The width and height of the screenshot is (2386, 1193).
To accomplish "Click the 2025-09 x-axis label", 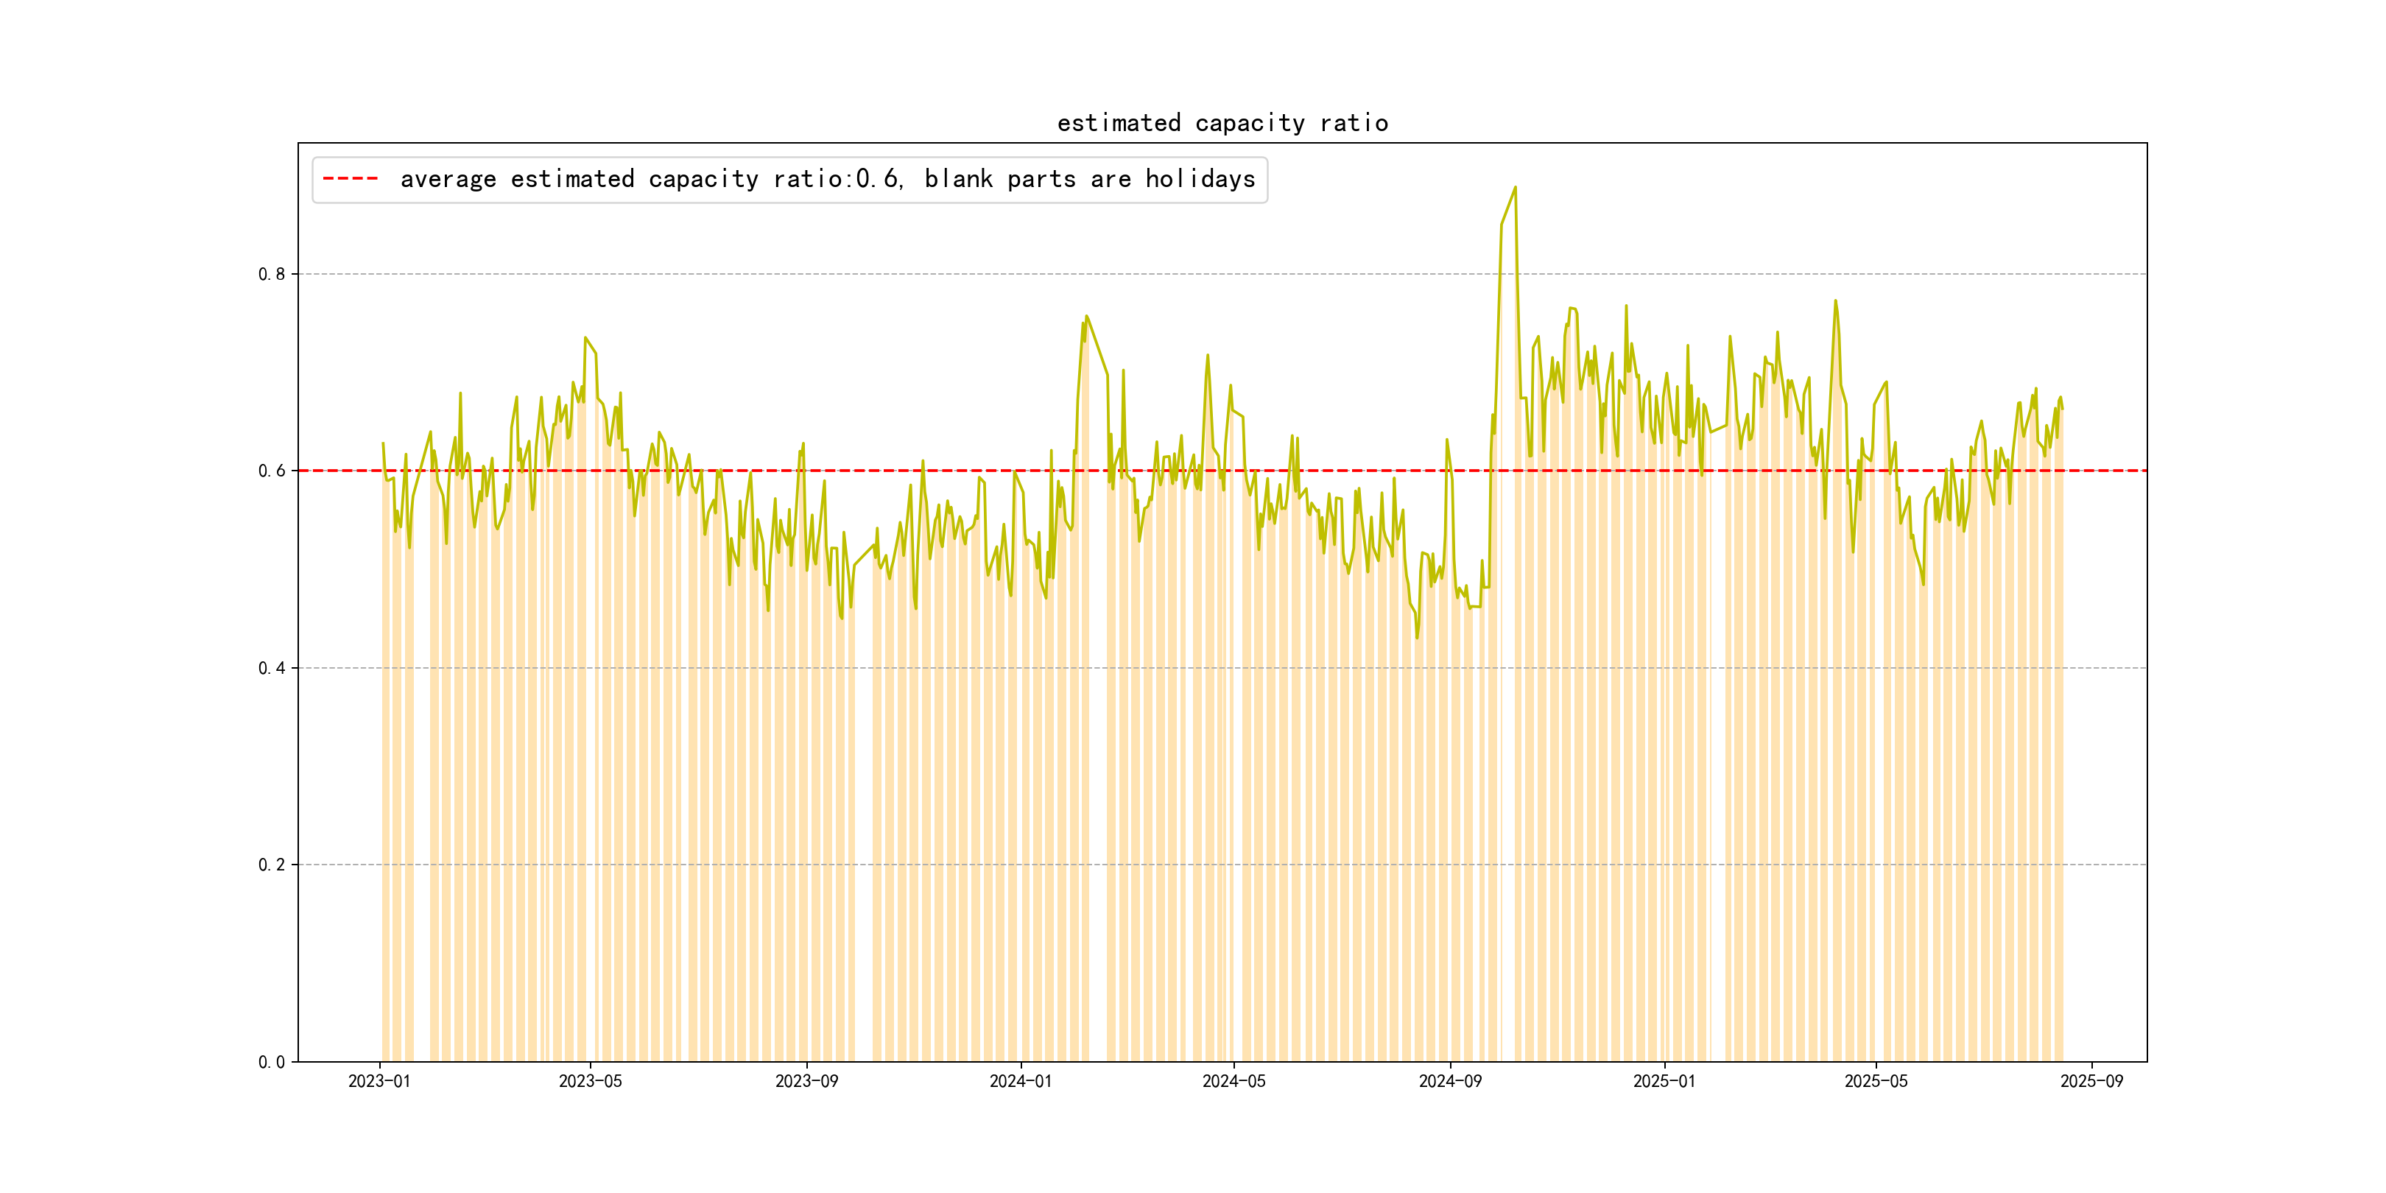I will (x=2091, y=1082).
